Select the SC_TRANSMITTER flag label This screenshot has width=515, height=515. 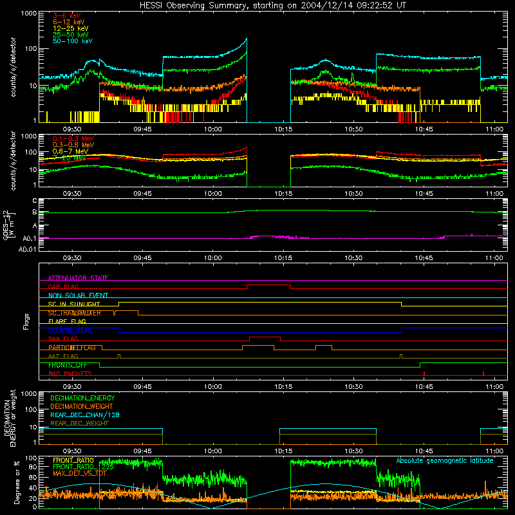pos(75,313)
